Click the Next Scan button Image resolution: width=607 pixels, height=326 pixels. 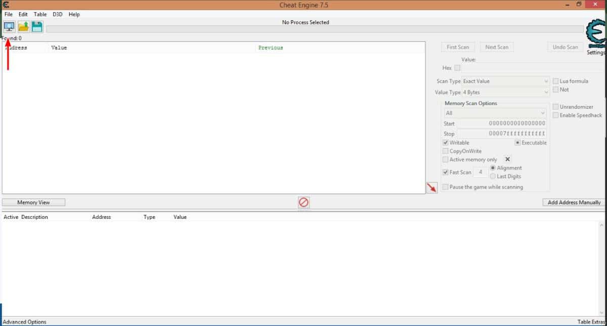pos(497,47)
